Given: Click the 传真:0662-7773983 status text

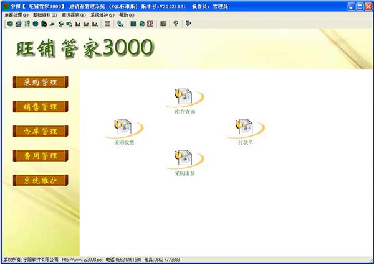Looking at the screenshot, I should pyautogui.click(x=162, y=260).
